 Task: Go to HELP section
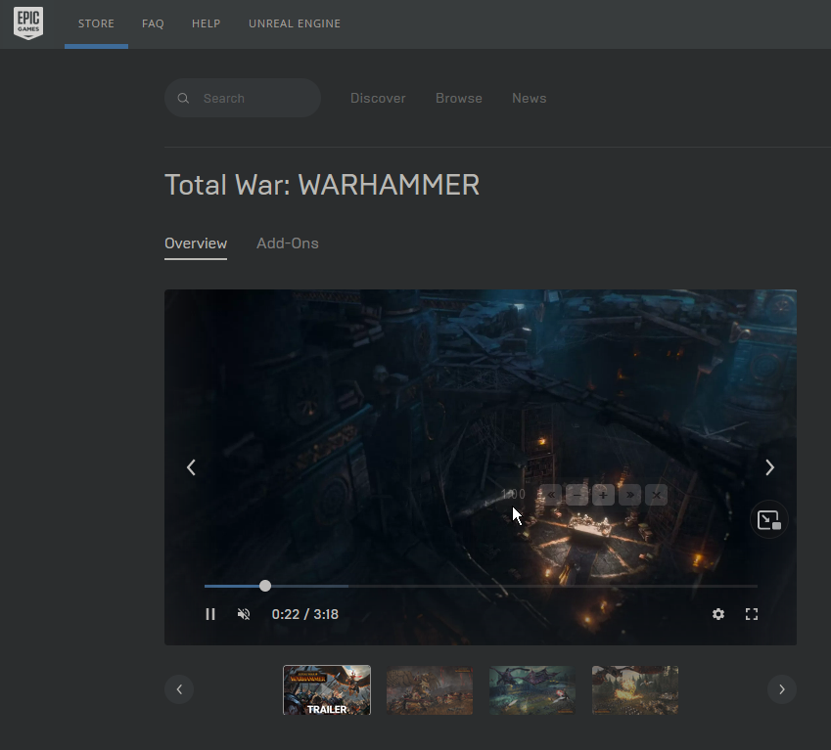[x=207, y=23]
